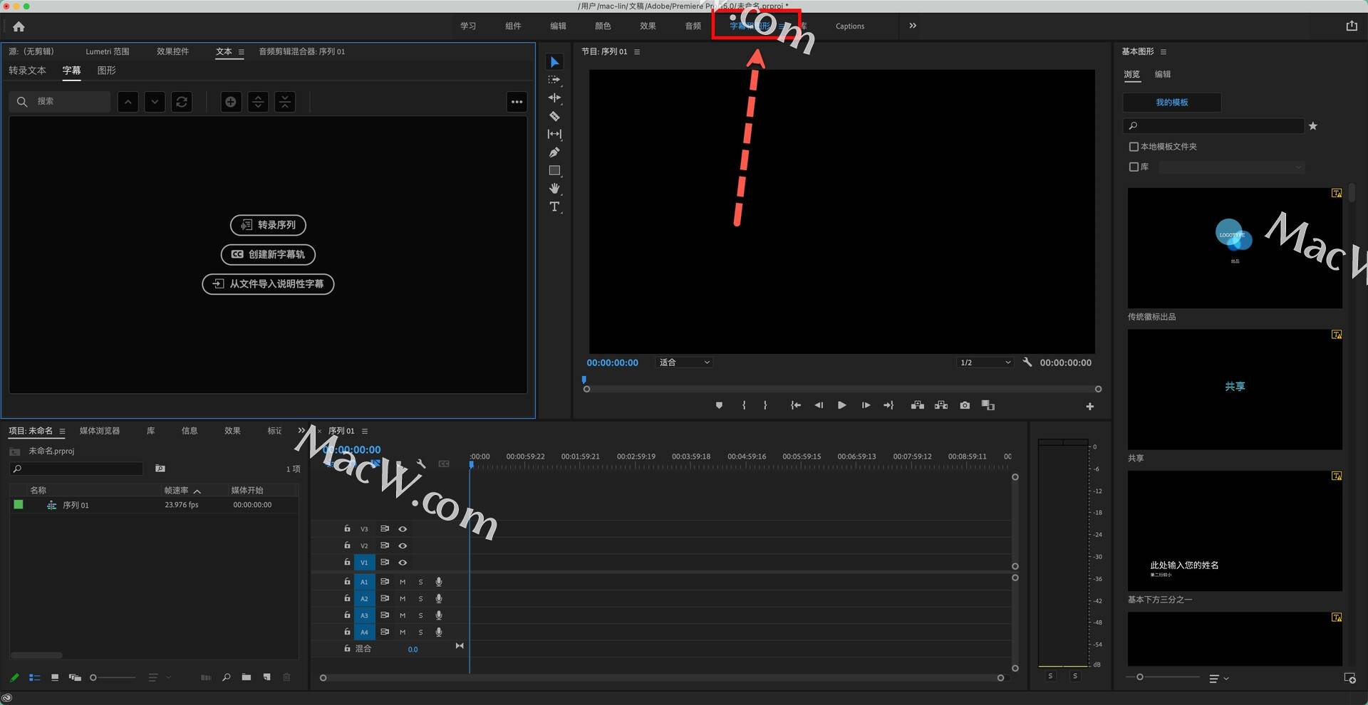1368x705 pixels.
Task: Step back one frame
Action: coord(819,405)
